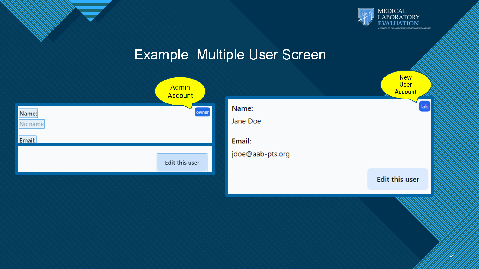Click the Email label in admin card

click(27, 140)
